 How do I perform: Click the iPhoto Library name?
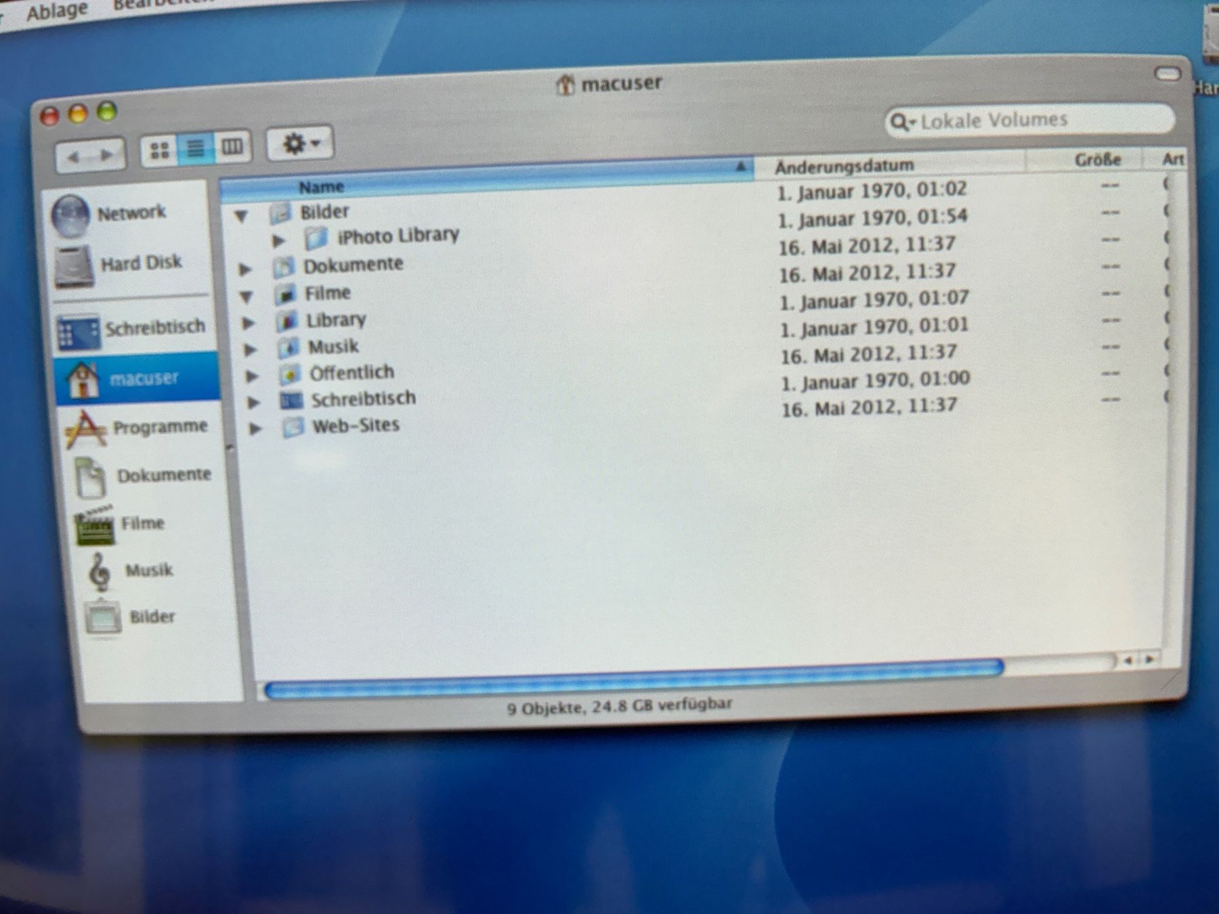click(x=398, y=236)
